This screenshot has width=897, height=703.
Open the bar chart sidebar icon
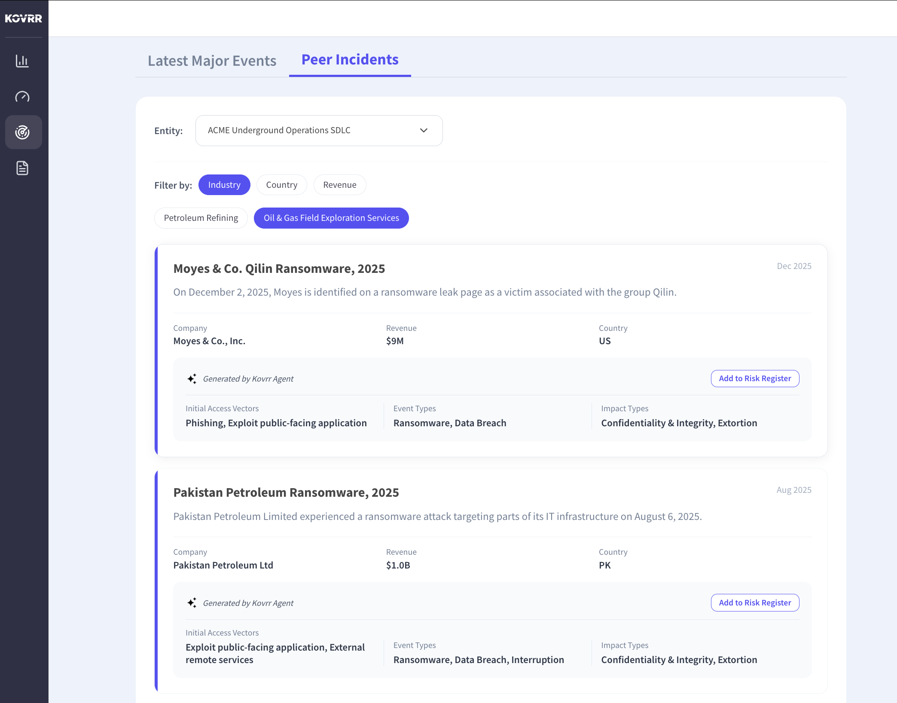[x=22, y=61]
